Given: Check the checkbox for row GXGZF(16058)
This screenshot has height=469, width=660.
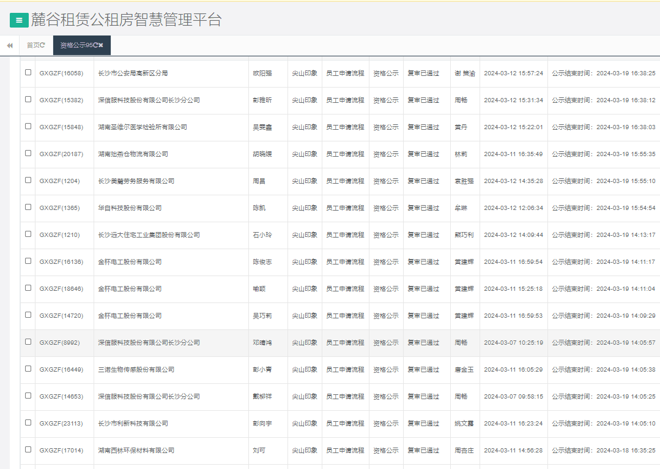Looking at the screenshot, I should [x=27, y=73].
